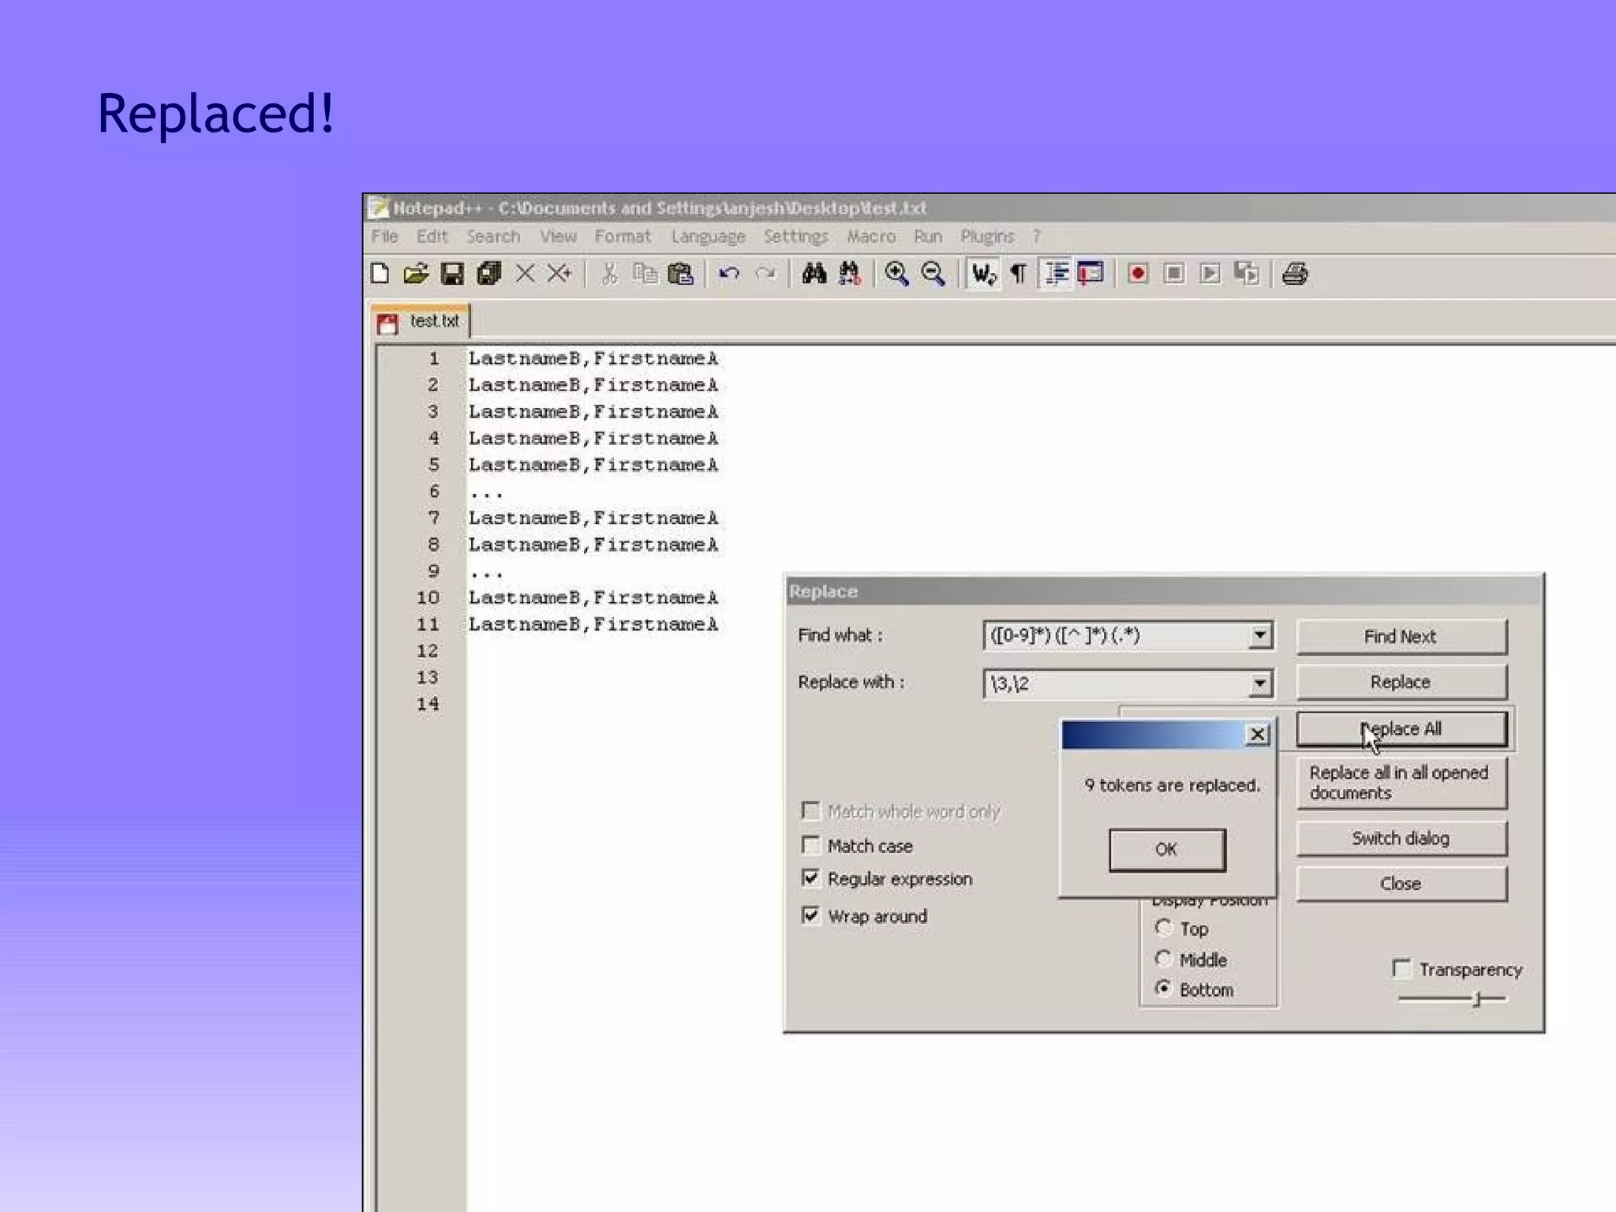The height and width of the screenshot is (1212, 1616).
Task: Click the Switch dialog button
Action: click(x=1401, y=838)
